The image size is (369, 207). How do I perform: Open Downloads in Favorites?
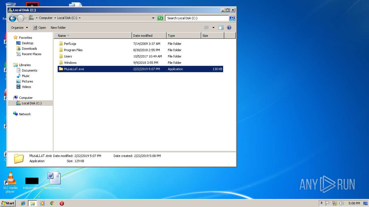29,49
